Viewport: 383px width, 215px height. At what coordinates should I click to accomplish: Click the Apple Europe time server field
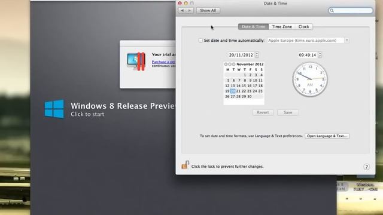coord(306,40)
